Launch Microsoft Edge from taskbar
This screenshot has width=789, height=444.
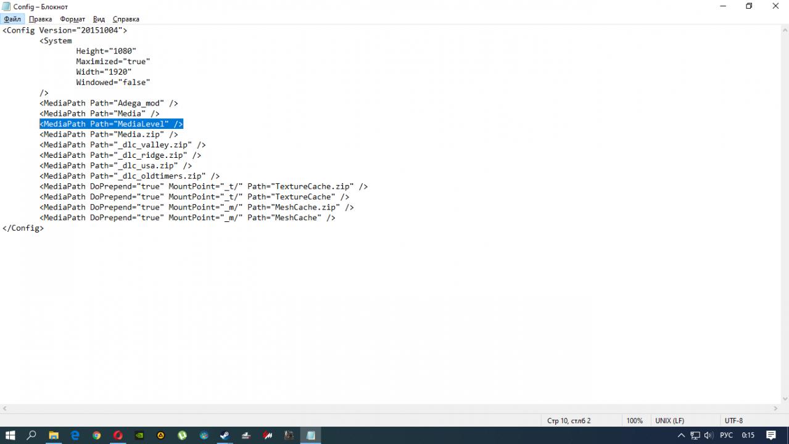point(75,435)
